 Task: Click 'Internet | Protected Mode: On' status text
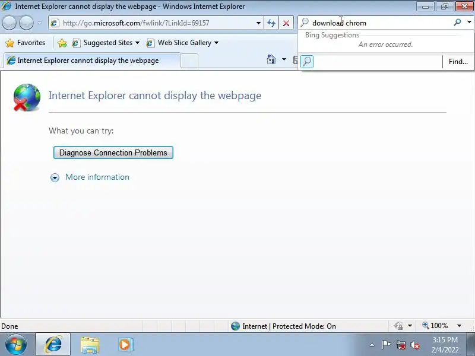pos(289,326)
